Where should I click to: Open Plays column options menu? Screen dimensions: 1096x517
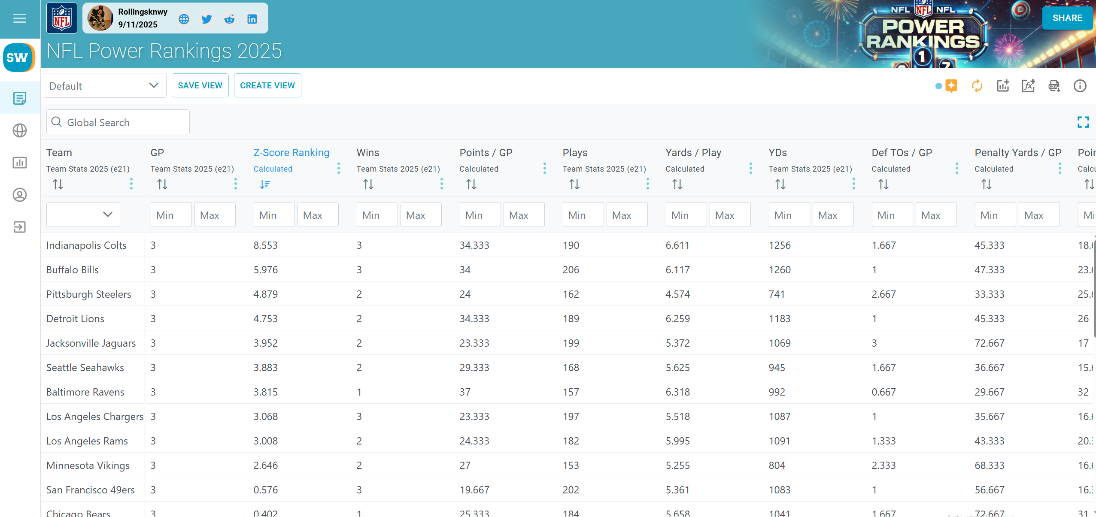click(648, 184)
